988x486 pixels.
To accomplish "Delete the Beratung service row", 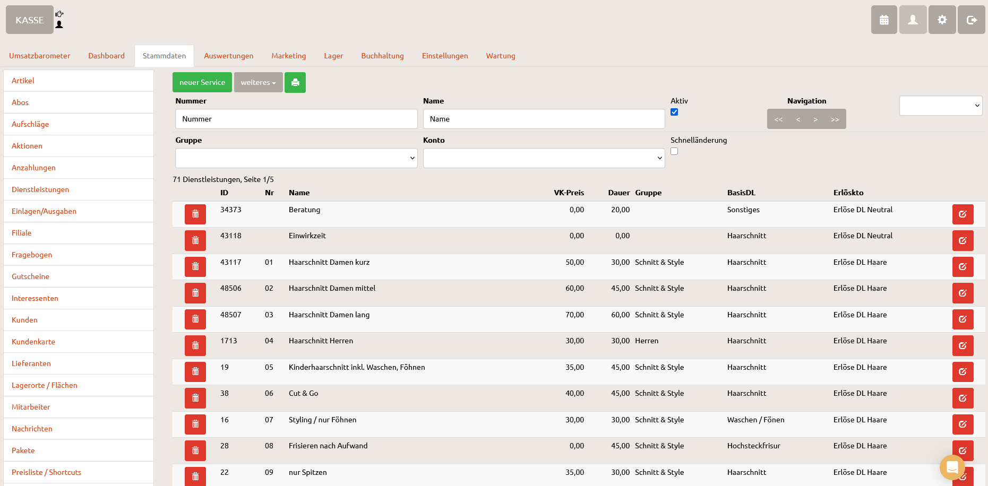I will (x=195, y=214).
